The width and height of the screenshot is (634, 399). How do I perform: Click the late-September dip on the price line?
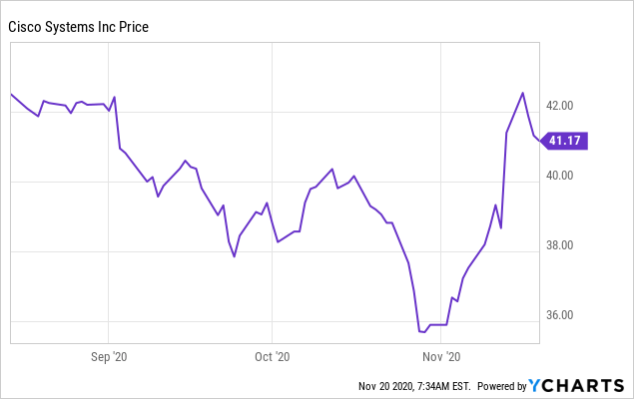tap(235, 256)
